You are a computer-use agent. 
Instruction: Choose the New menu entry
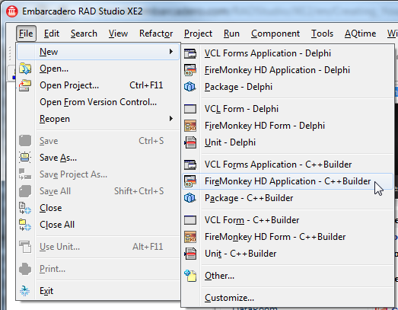click(x=98, y=52)
